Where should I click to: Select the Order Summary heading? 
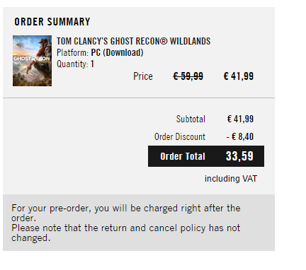[x=52, y=22]
